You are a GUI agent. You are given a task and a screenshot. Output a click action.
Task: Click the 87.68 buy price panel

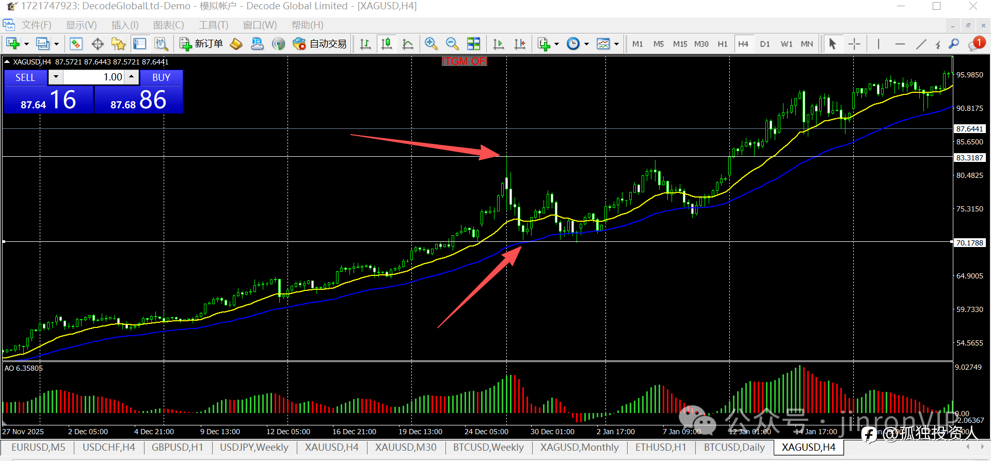139,99
